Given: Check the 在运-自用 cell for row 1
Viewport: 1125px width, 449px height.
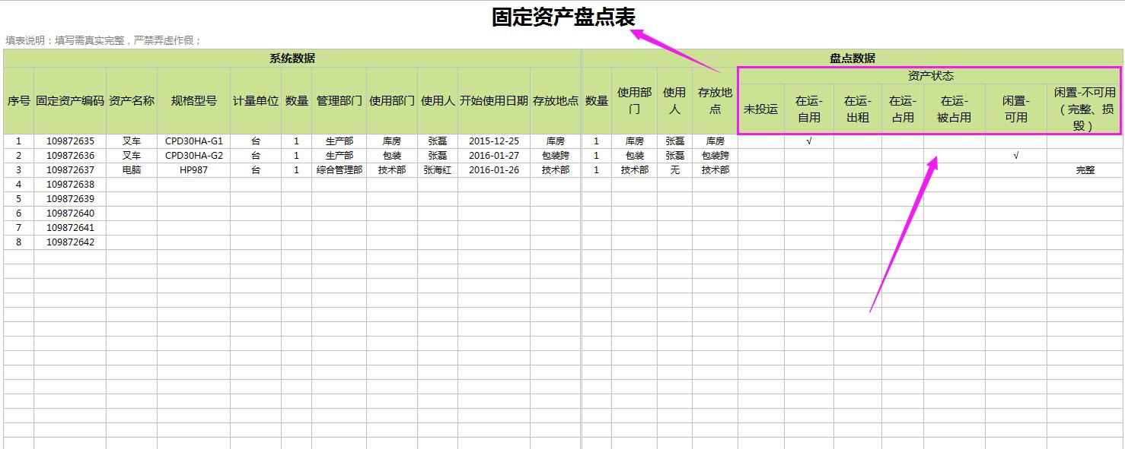Looking at the screenshot, I should (807, 141).
